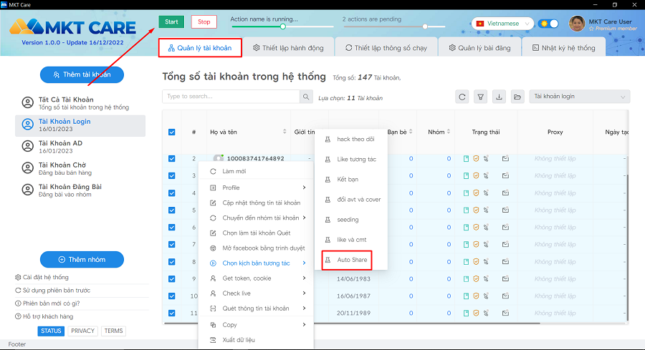
Task: Click the Xuất dữ liệu export icon
Action: pyautogui.click(x=213, y=340)
